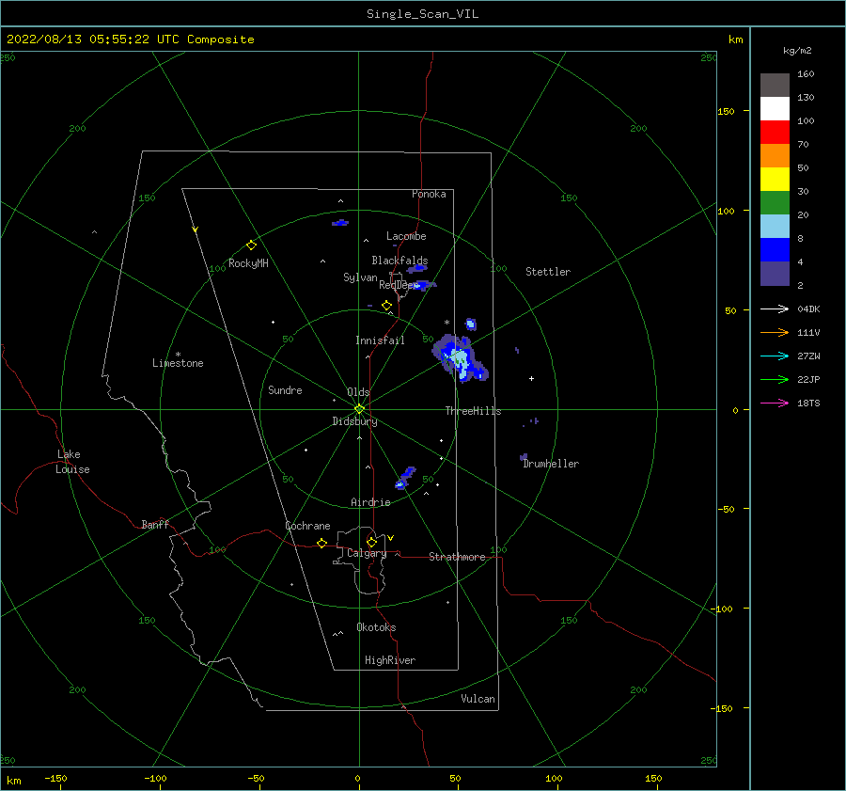Click the ThreeHills label
Viewport: 846px width, 791px height.
point(473,411)
